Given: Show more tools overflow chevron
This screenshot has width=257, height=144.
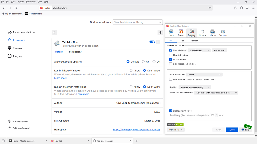Looking at the screenshot, I should tap(247, 8).
